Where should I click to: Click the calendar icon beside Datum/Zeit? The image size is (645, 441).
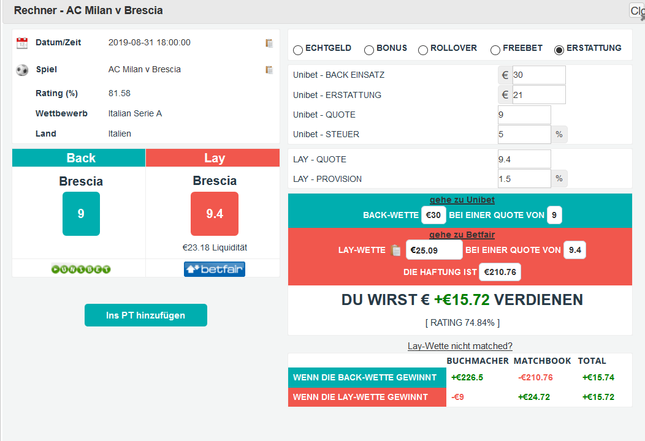tap(22, 43)
